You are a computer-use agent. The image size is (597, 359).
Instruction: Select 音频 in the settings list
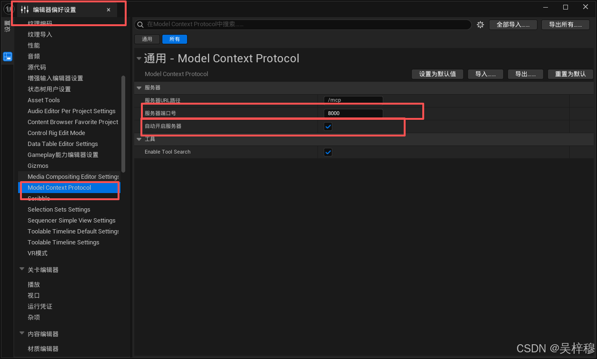(34, 56)
